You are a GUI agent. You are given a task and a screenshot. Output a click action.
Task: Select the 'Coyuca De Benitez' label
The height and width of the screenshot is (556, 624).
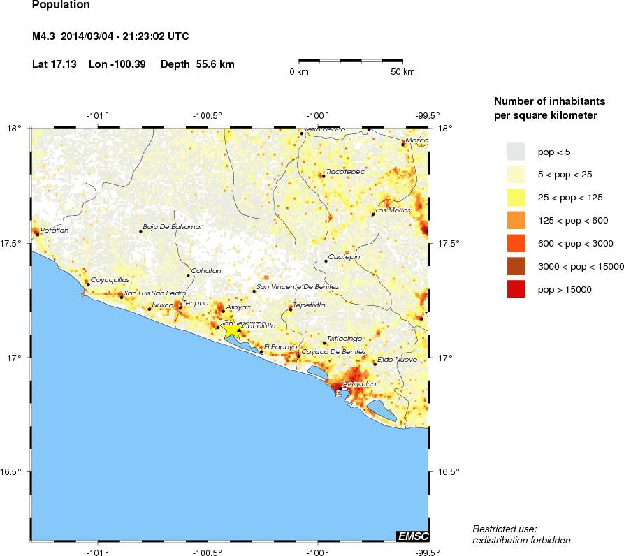point(334,351)
